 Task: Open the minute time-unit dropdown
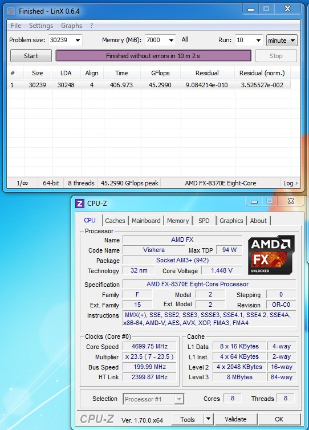pyautogui.click(x=282, y=40)
